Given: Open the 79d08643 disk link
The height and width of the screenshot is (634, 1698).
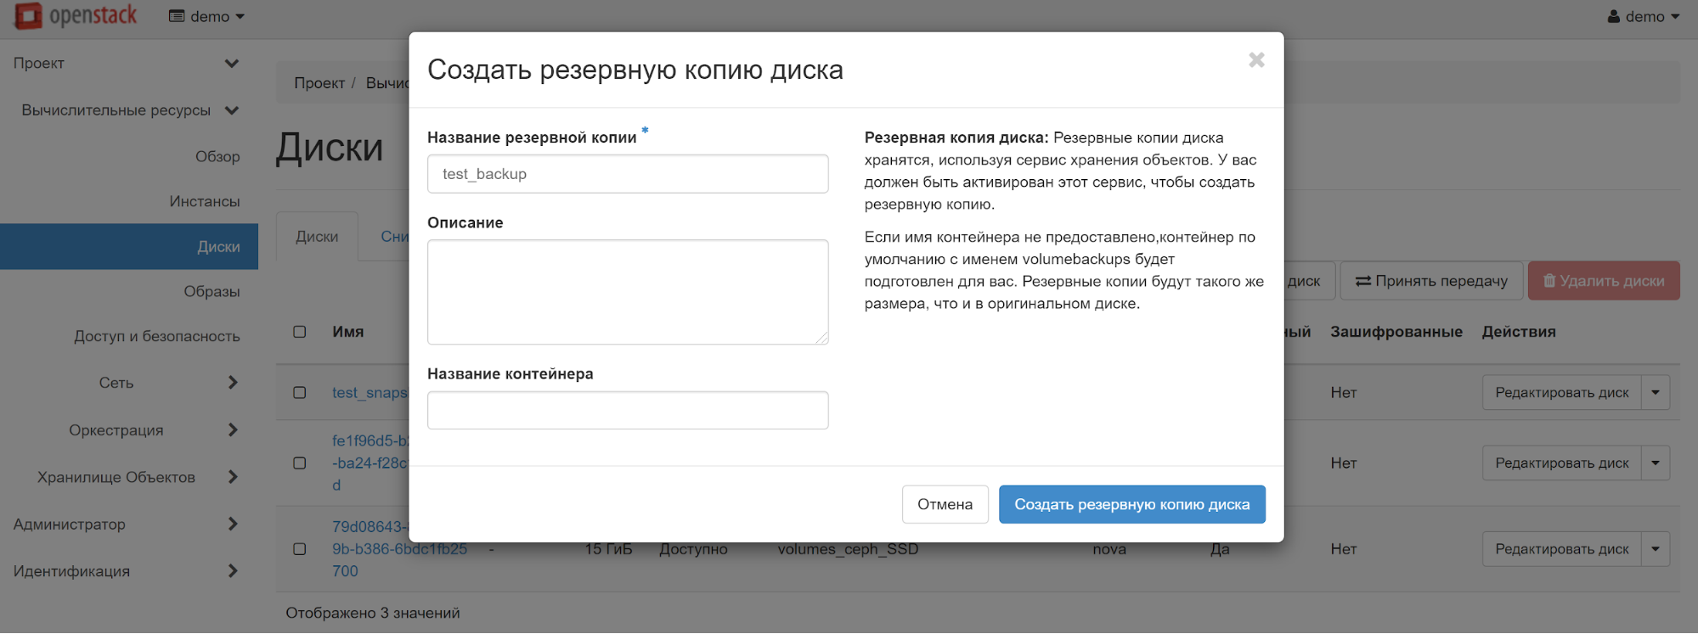Looking at the screenshot, I should click(x=399, y=548).
